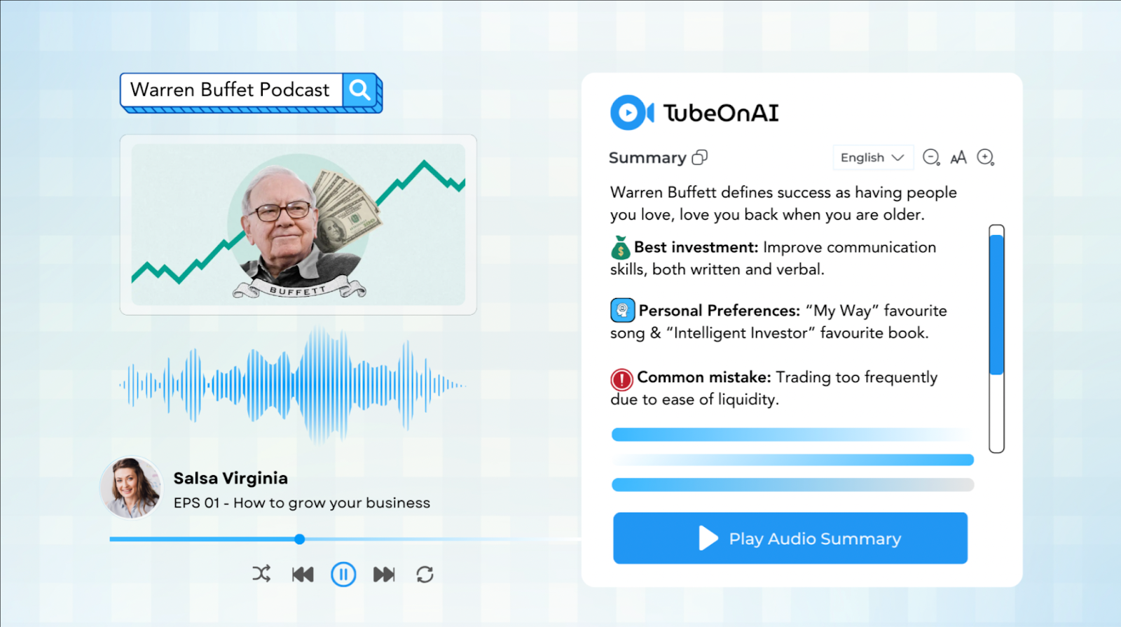Click the Play Audio Summary button
1121x627 pixels.
pos(790,538)
